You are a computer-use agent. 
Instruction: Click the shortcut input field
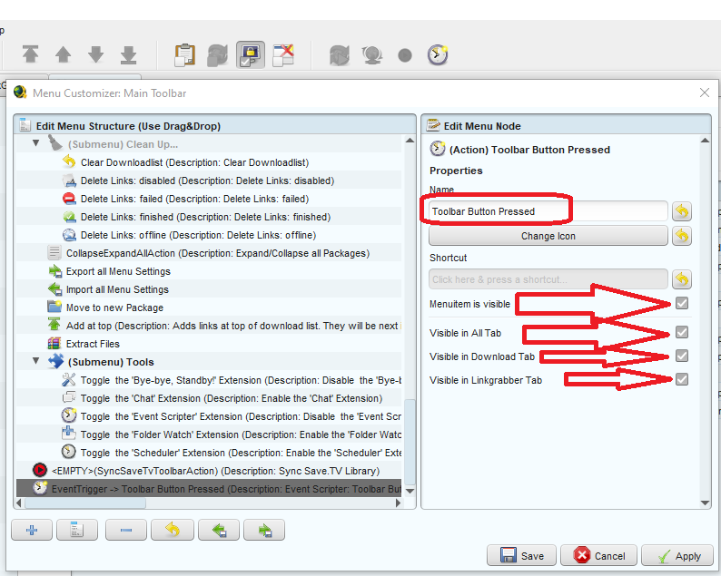coord(548,279)
